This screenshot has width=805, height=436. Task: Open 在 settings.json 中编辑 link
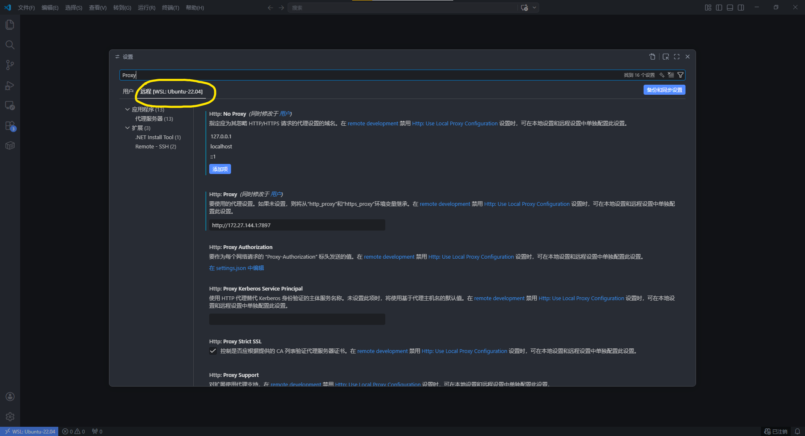(236, 268)
